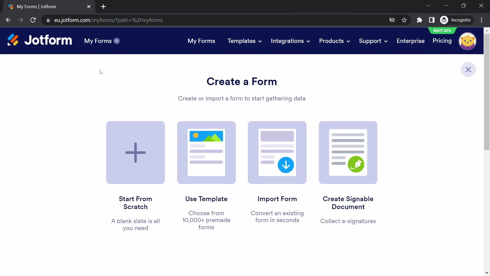The width and height of the screenshot is (490, 276).
Task: Expand the Integrations menu
Action: click(290, 41)
